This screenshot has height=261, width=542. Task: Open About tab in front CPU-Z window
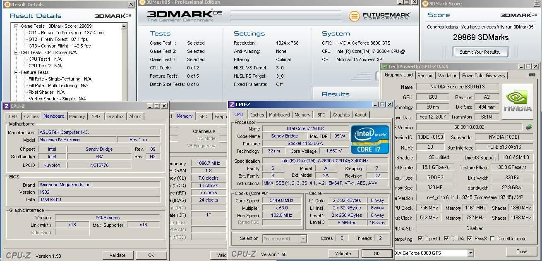361,115
